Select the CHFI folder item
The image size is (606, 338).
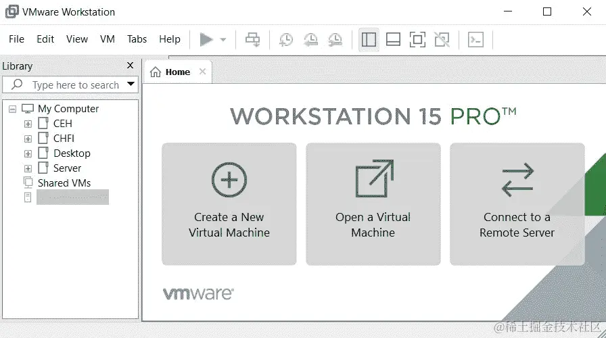64,139
